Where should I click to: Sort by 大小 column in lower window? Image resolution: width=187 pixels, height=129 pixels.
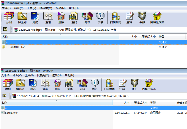click(122, 103)
